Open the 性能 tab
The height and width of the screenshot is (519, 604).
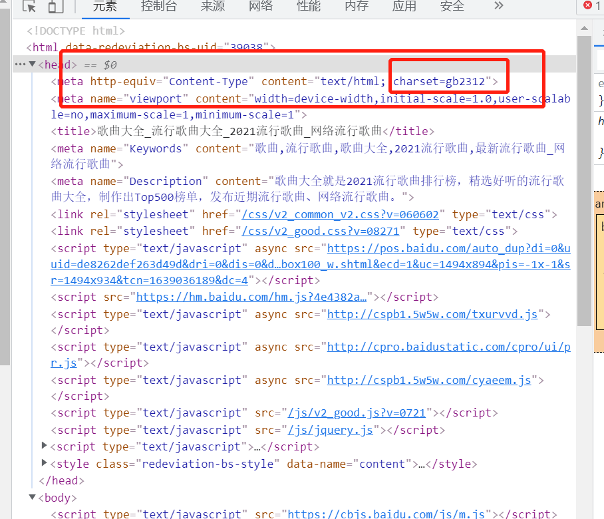308,6
